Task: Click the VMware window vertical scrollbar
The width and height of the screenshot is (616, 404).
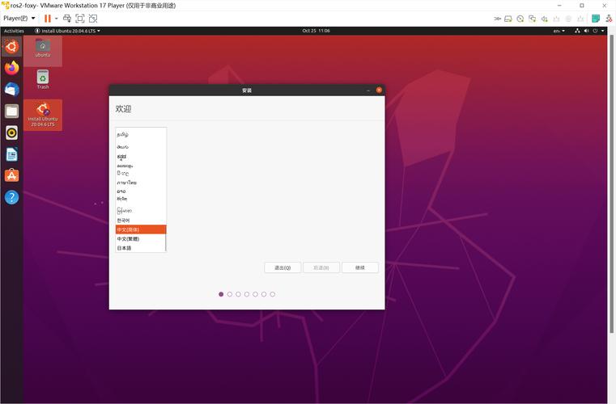Action: (x=612, y=184)
